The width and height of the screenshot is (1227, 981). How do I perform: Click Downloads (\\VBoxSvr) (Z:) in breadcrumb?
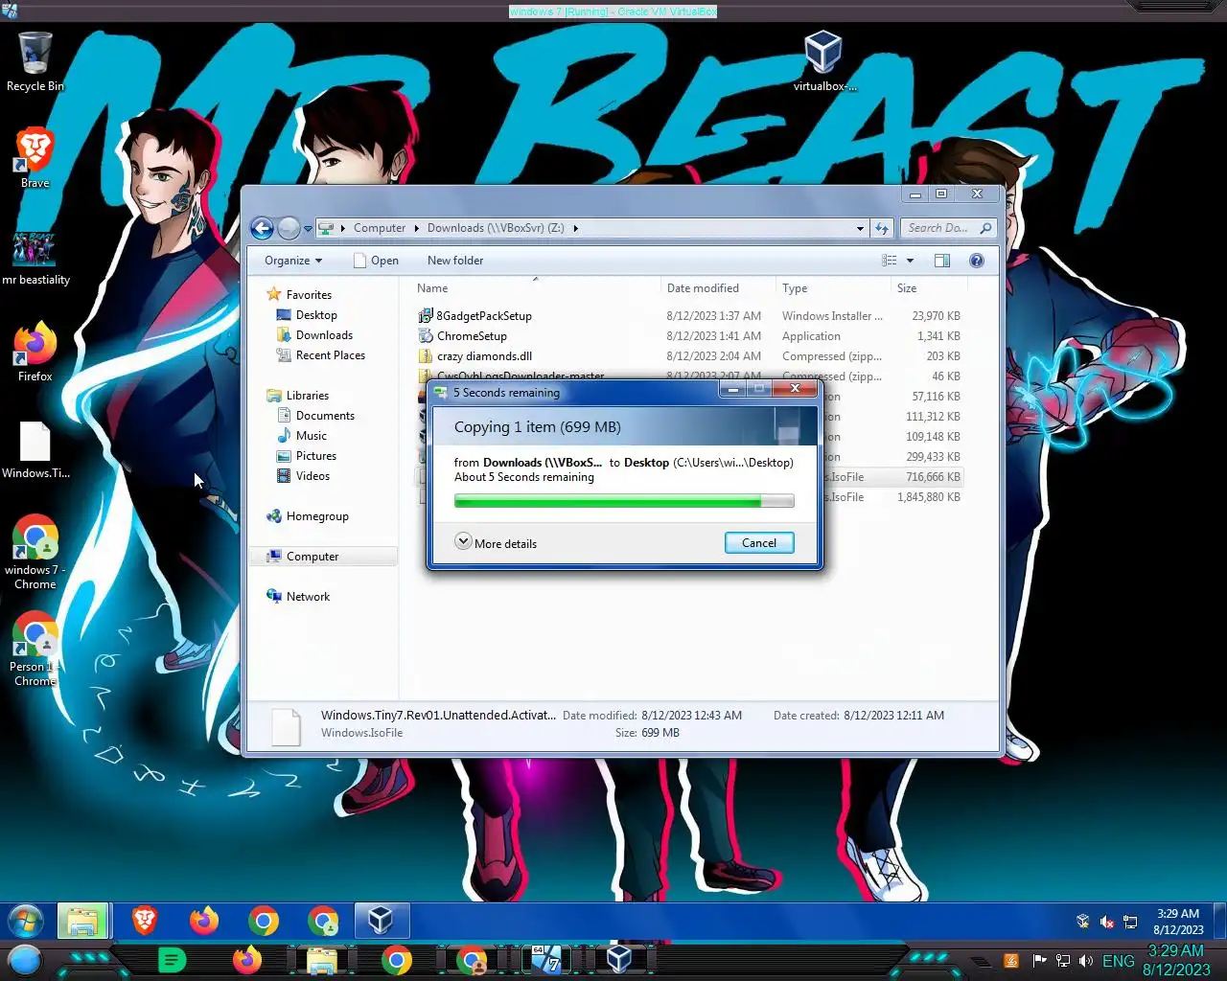[496, 228]
